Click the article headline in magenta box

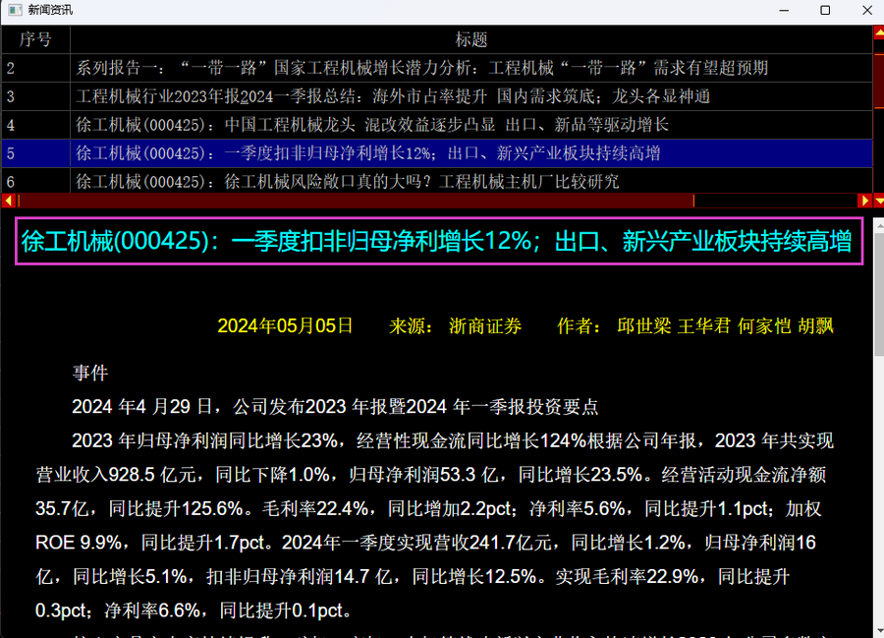click(437, 242)
